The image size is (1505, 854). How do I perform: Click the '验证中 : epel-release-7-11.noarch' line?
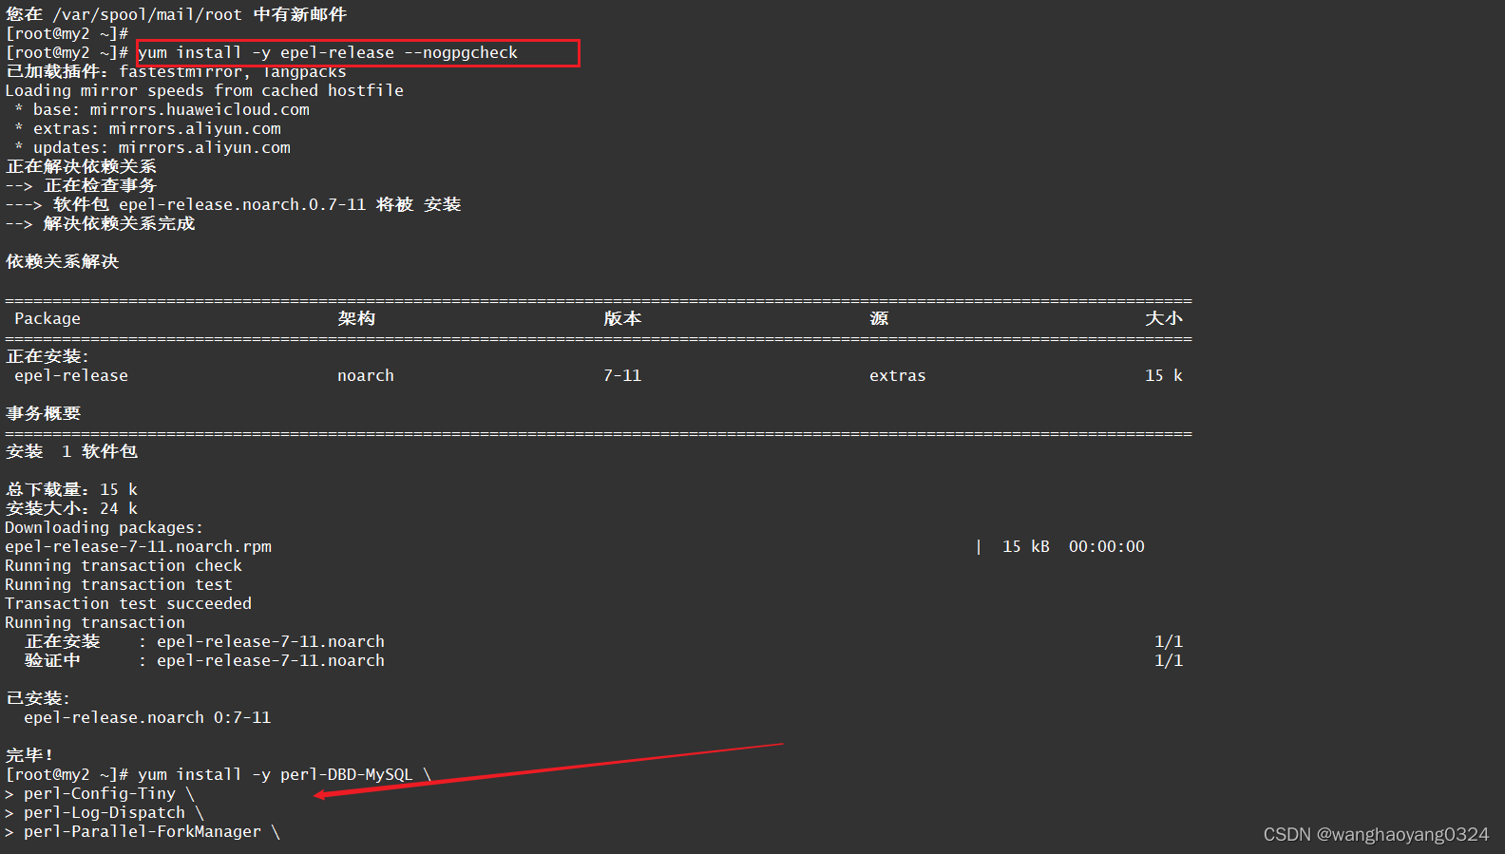point(204,661)
